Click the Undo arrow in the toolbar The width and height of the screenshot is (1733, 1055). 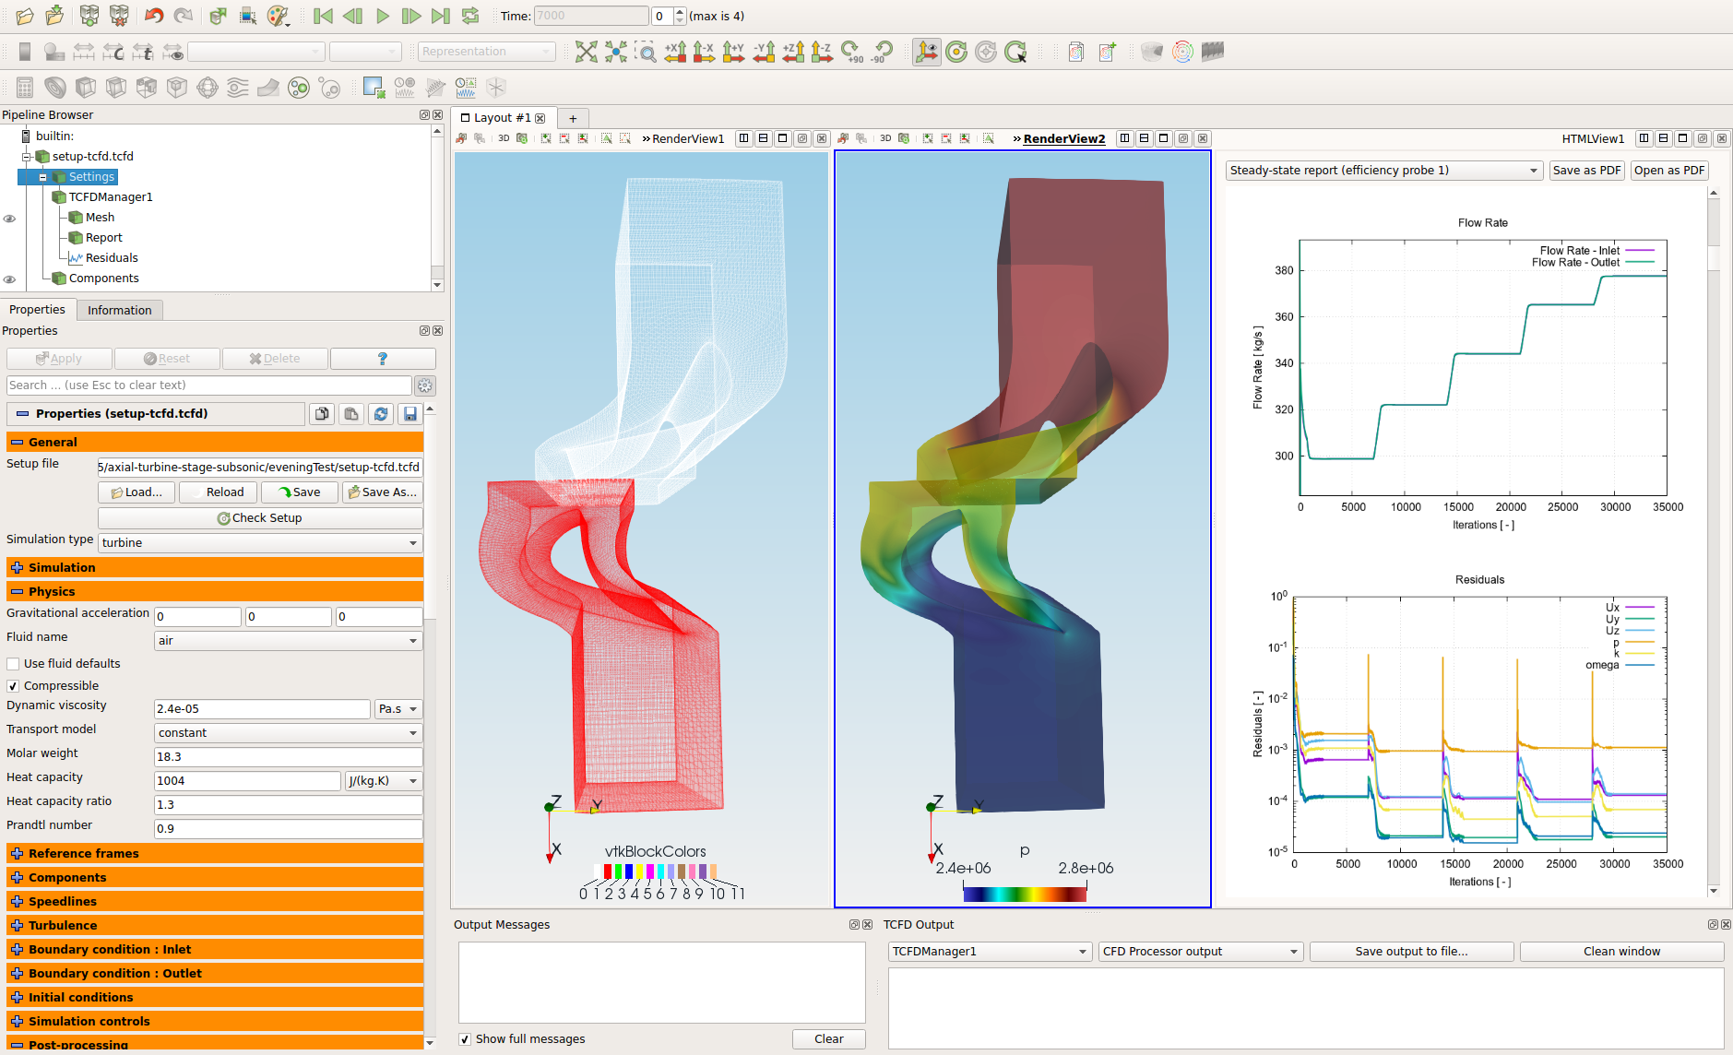[154, 16]
